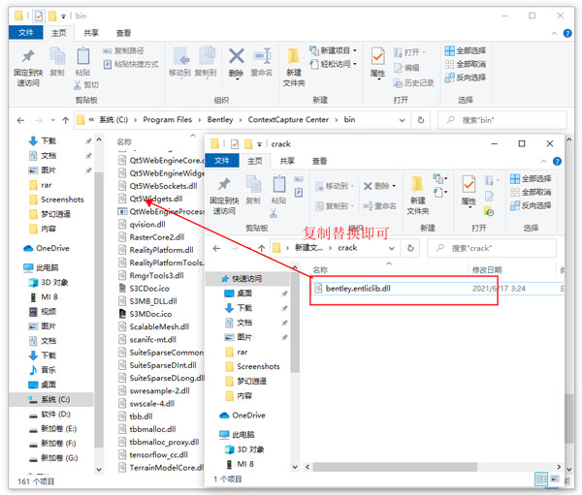The width and height of the screenshot is (582, 495).
Task: Select S3MDoc.ico in bin file list
Action: point(145,314)
